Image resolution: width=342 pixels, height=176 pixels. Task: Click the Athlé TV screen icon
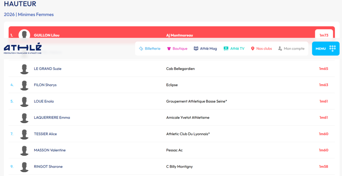(x=226, y=49)
